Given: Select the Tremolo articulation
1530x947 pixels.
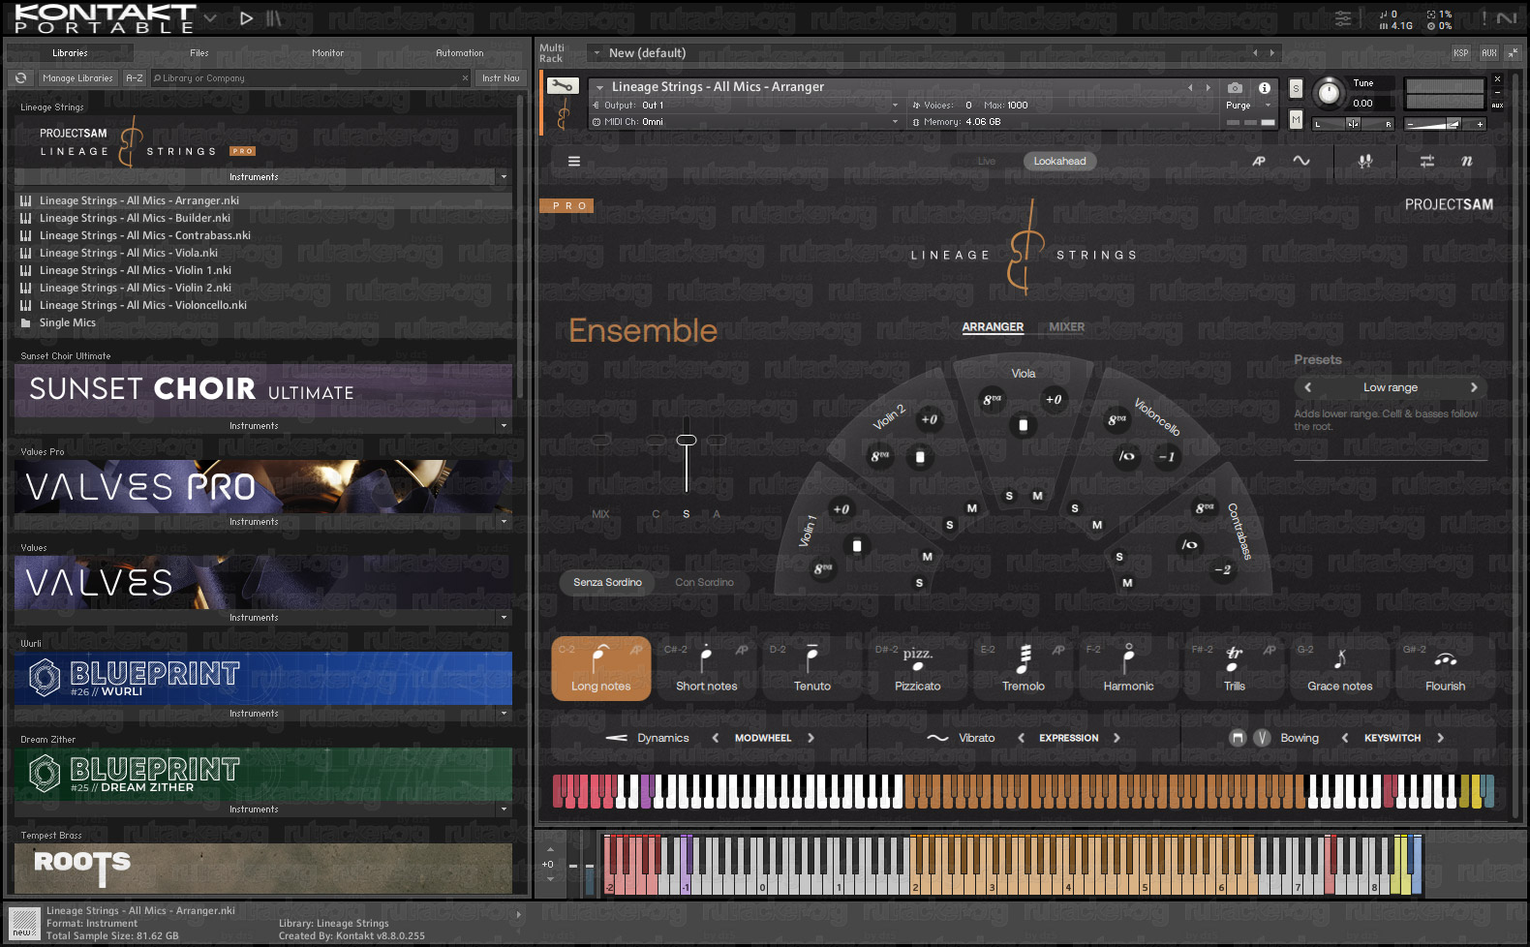Looking at the screenshot, I should [x=1024, y=668].
